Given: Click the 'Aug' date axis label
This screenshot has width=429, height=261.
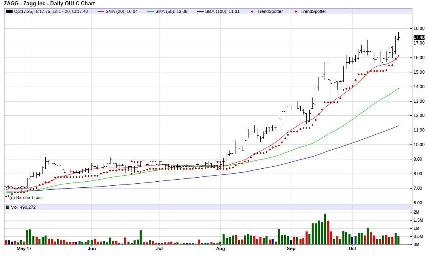Looking at the screenshot, I should (221, 248).
